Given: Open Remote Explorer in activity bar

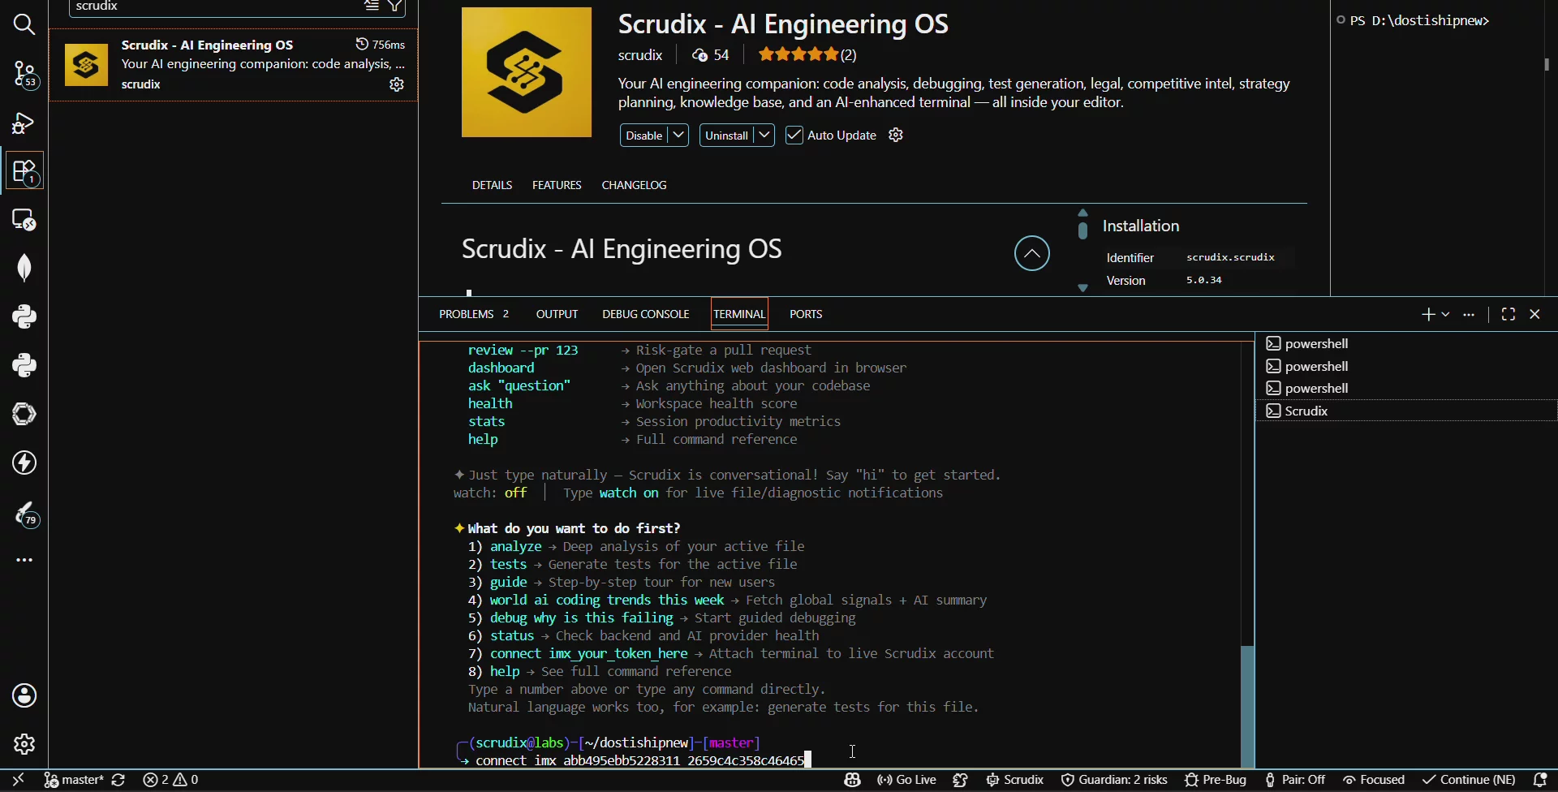Looking at the screenshot, I should (x=24, y=220).
